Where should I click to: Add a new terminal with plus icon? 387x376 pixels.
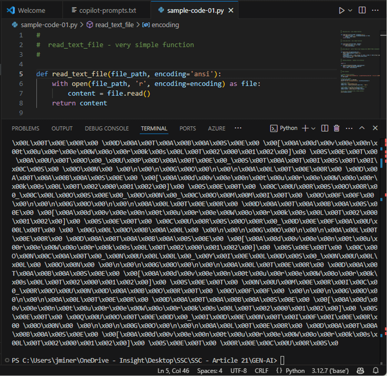coord(305,128)
